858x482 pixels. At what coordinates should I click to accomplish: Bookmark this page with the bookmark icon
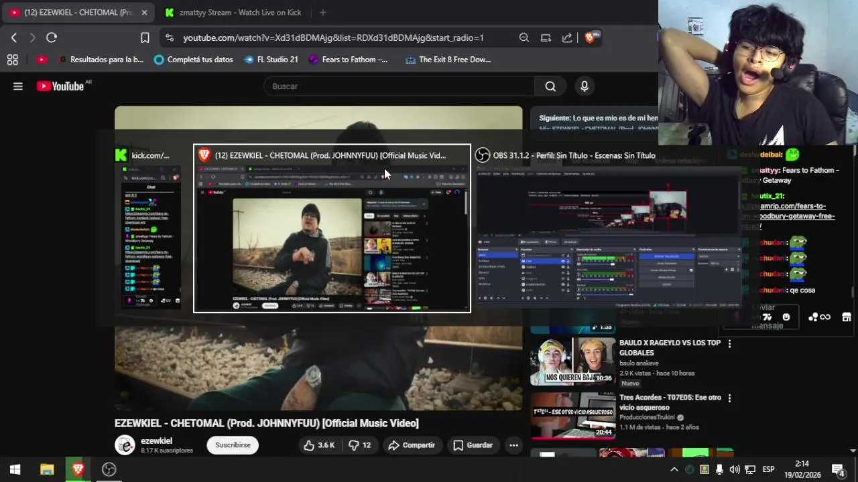point(145,37)
